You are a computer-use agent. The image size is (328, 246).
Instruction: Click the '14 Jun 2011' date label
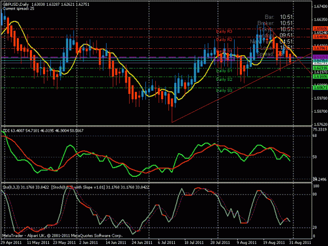116,242
